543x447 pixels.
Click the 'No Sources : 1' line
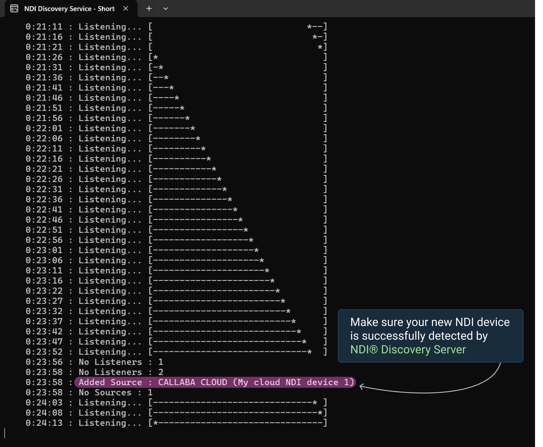tap(89, 393)
